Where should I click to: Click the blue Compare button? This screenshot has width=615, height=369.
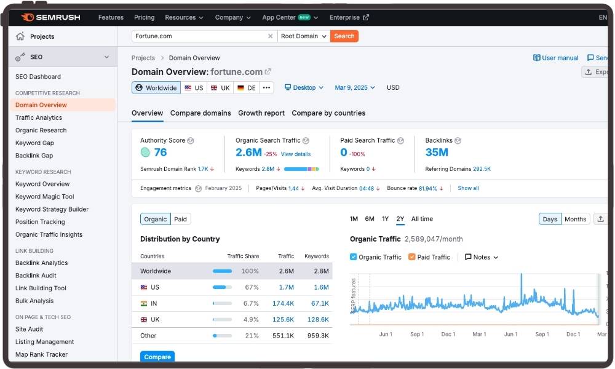click(157, 357)
